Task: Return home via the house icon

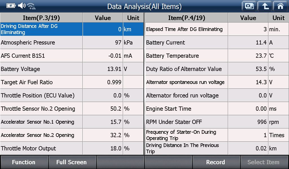Action: click(x=280, y=6)
